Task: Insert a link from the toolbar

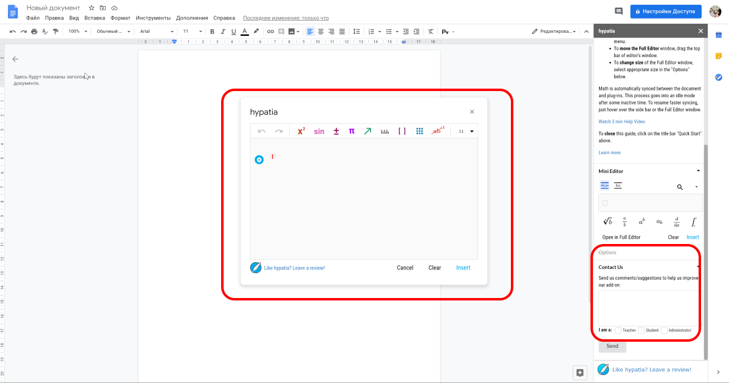Action: click(270, 31)
